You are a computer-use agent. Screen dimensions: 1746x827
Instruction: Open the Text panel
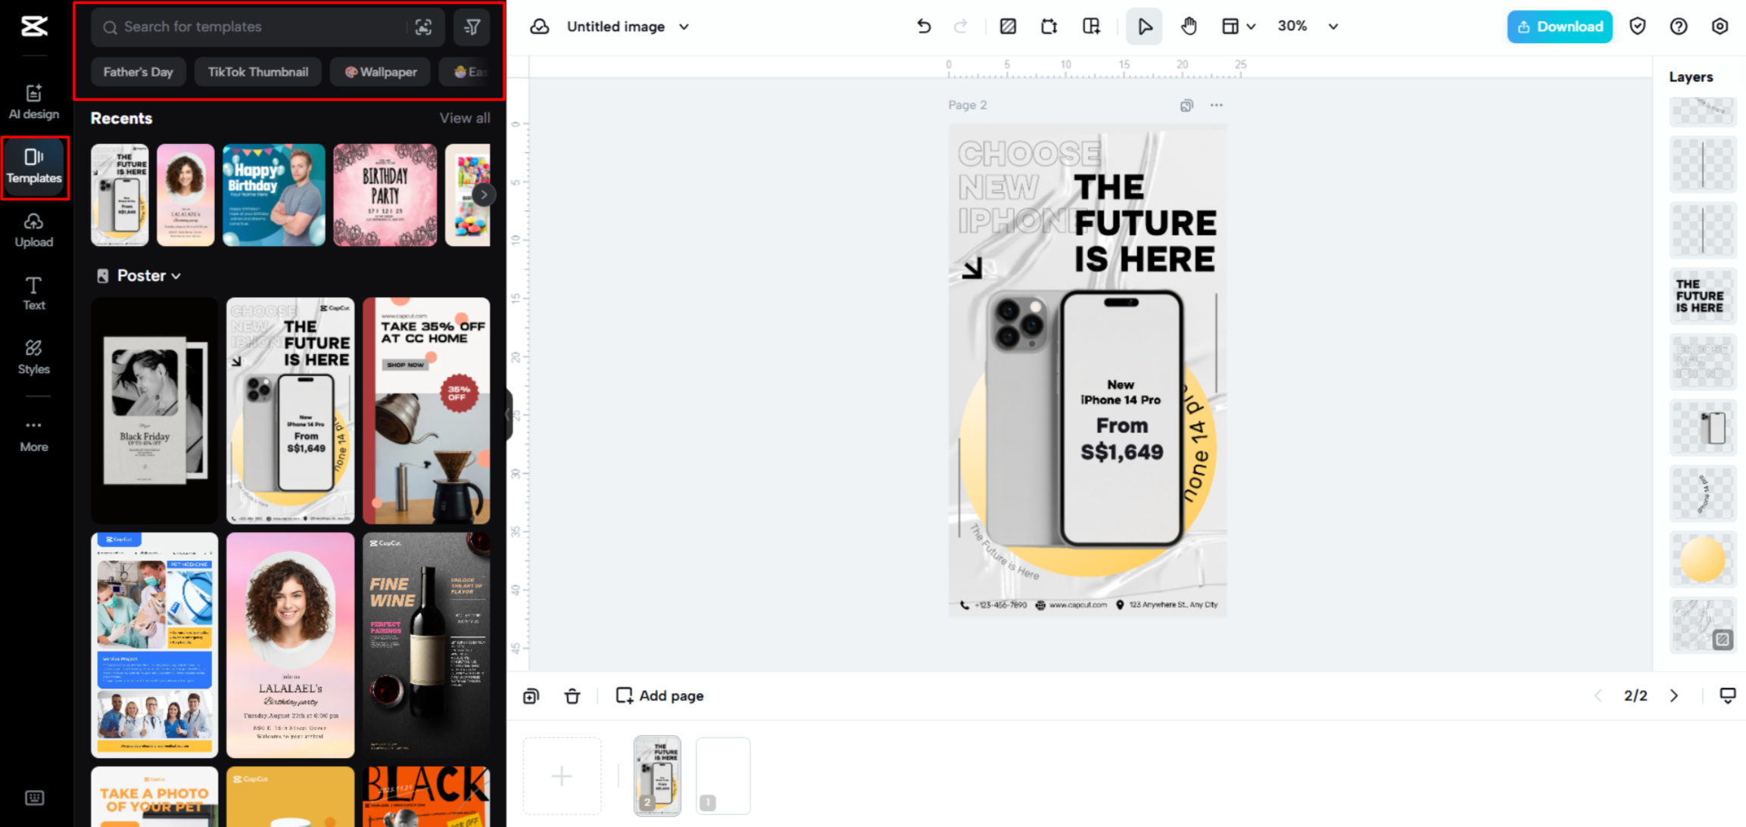tap(34, 294)
